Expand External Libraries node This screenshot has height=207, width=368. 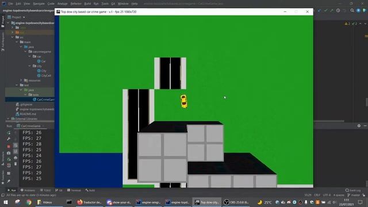tap(8, 119)
